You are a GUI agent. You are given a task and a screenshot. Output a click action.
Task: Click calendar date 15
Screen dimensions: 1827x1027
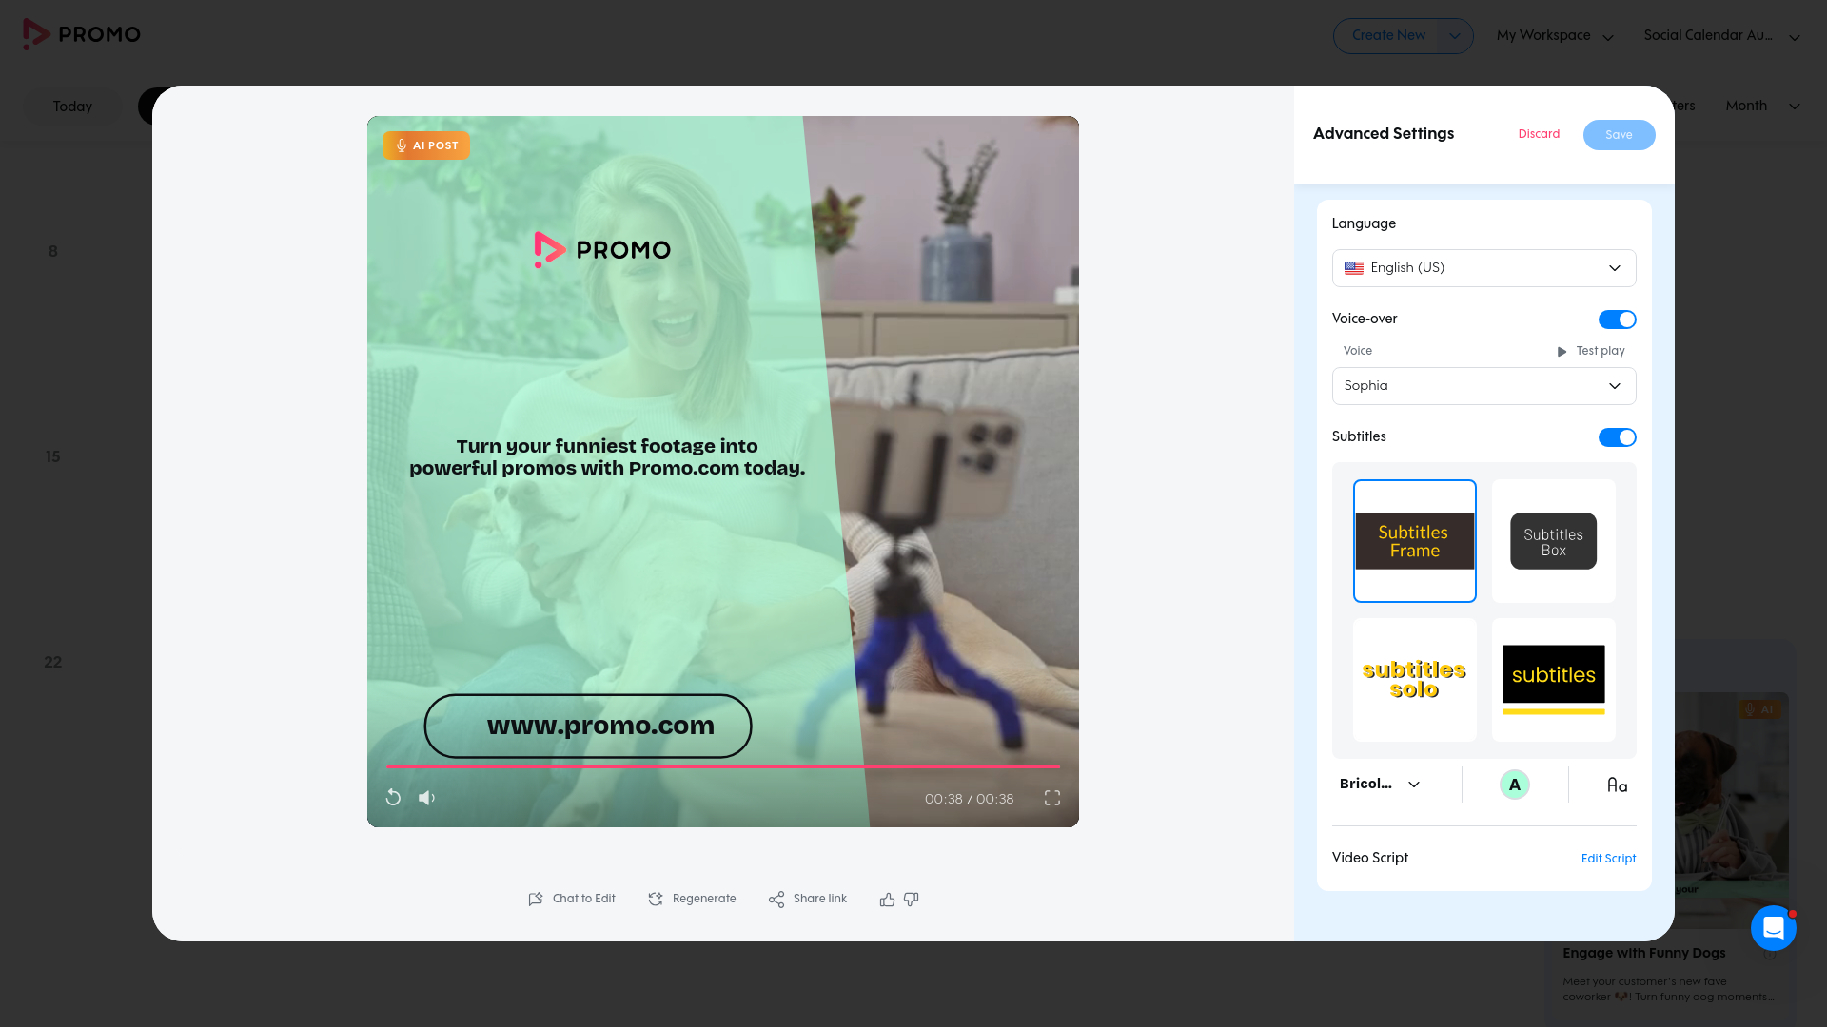click(x=53, y=457)
